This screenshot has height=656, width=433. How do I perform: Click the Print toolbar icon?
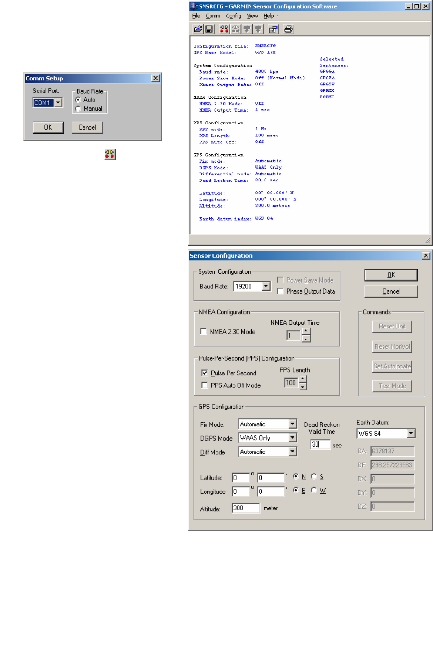tap(289, 29)
